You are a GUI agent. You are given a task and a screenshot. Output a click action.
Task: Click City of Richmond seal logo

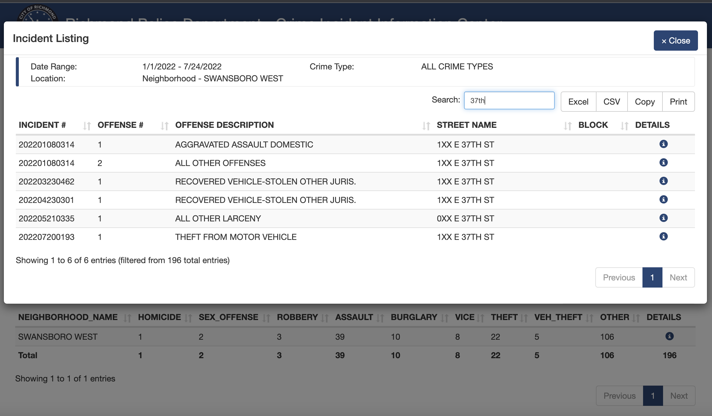coord(37,13)
